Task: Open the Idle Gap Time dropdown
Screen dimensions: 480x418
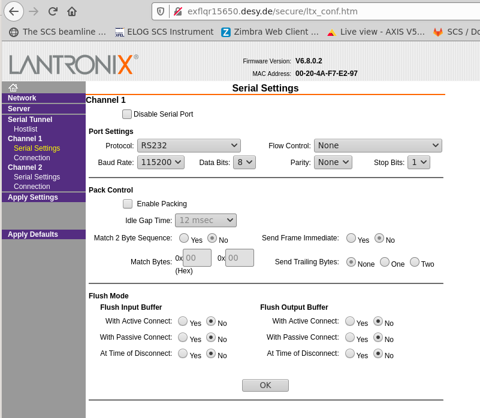Action: (206, 220)
